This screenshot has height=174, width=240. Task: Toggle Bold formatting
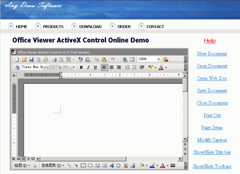point(81,67)
